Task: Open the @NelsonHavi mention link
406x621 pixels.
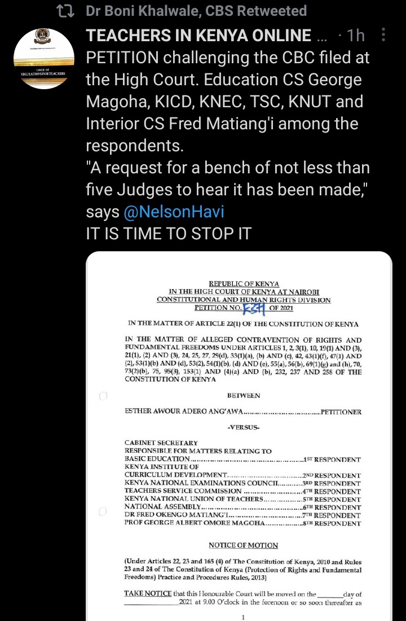Action: (174, 212)
